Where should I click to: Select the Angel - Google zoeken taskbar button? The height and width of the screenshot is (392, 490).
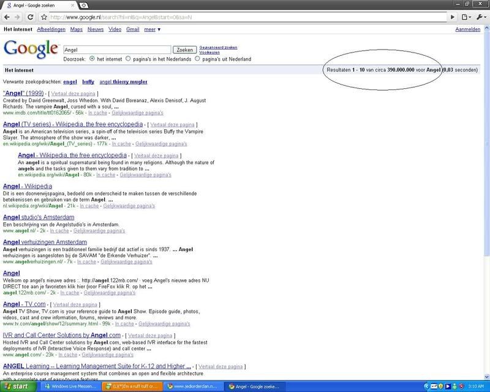(x=254, y=386)
